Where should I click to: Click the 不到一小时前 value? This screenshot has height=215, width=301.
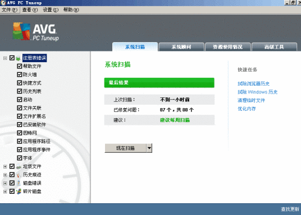175,100
